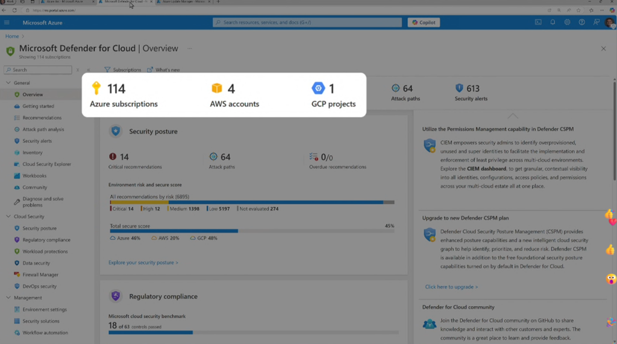This screenshot has height=344, width=617.
Task: Open Cloud Shell icon in top bar
Action: point(538,22)
